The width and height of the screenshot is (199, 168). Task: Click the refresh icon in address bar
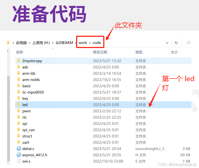point(176,43)
